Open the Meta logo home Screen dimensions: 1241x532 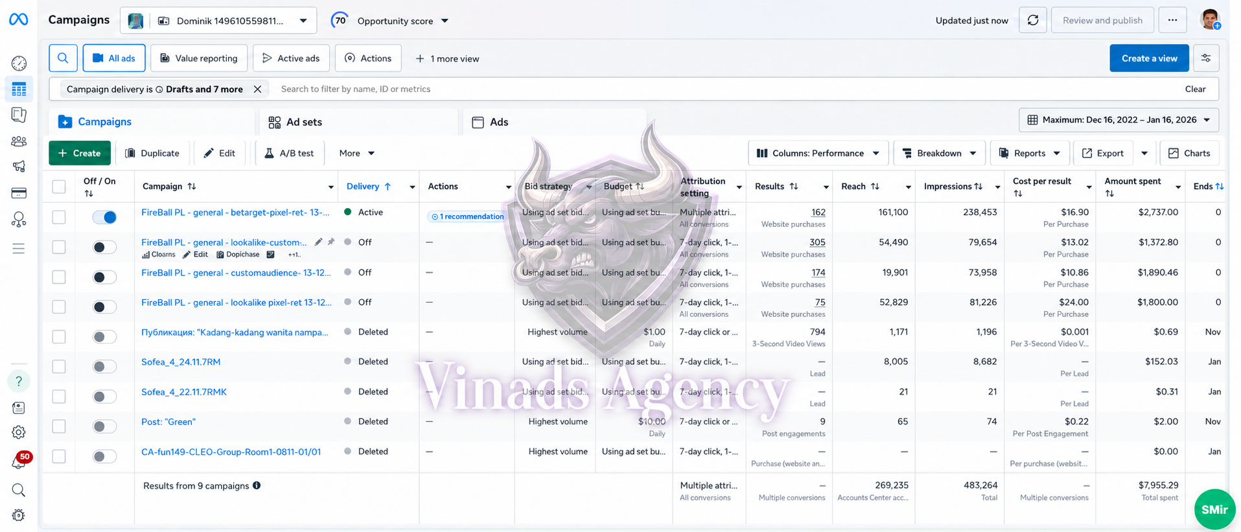18,19
